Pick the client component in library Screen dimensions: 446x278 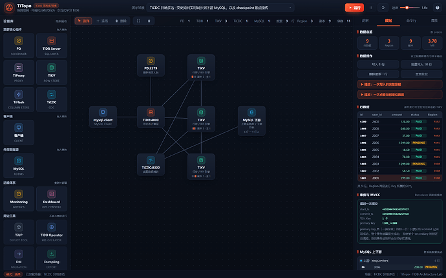[19, 132]
